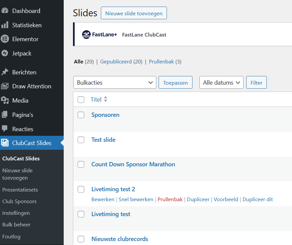Move Livetiming test 2 to Prullenbak
This screenshot has height=245, width=292.
click(x=170, y=200)
